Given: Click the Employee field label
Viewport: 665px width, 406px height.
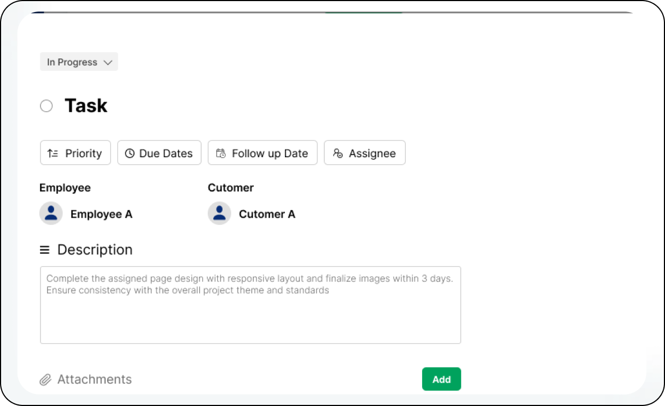Looking at the screenshot, I should (x=65, y=188).
